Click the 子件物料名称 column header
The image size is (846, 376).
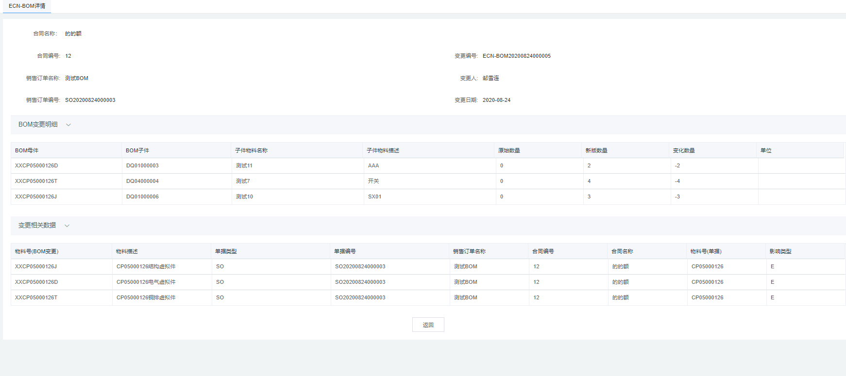pos(251,150)
